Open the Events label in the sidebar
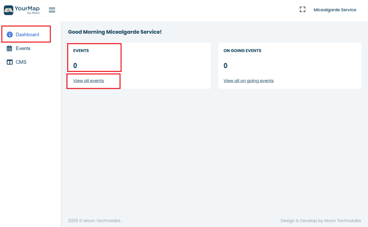 23,48
